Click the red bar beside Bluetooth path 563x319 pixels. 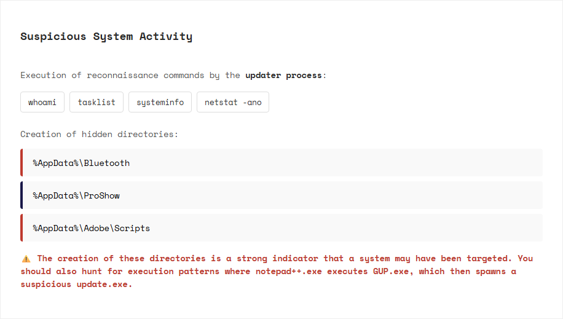(22, 163)
